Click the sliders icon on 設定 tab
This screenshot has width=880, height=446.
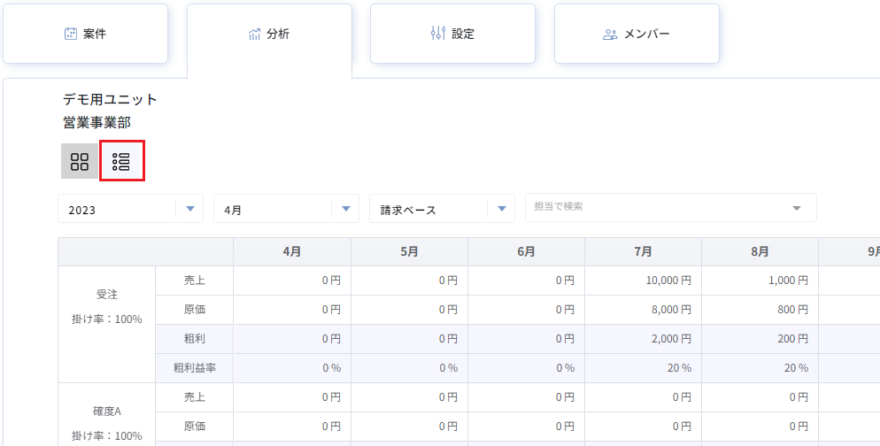point(437,33)
